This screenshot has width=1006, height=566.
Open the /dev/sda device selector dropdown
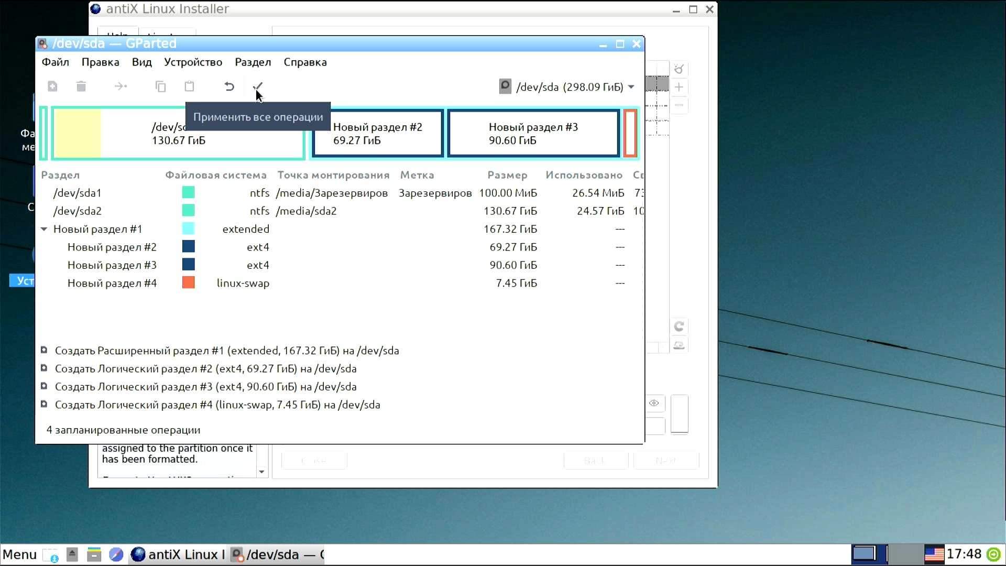567,87
